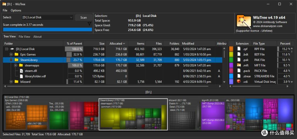Click the steam.dll file icon

pos(21,71)
